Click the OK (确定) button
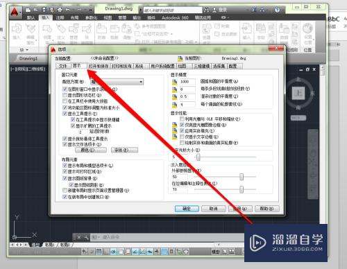The height and width of the screenshot is (269, 347). pos(187,209)
